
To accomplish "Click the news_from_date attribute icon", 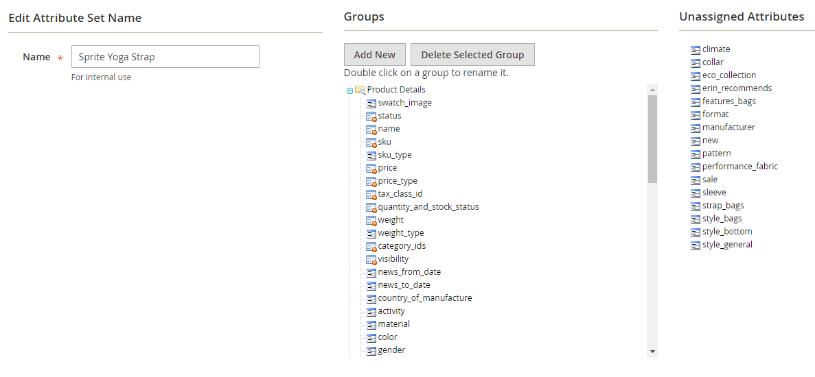I will pyautogui.click(x=371, y=272).
